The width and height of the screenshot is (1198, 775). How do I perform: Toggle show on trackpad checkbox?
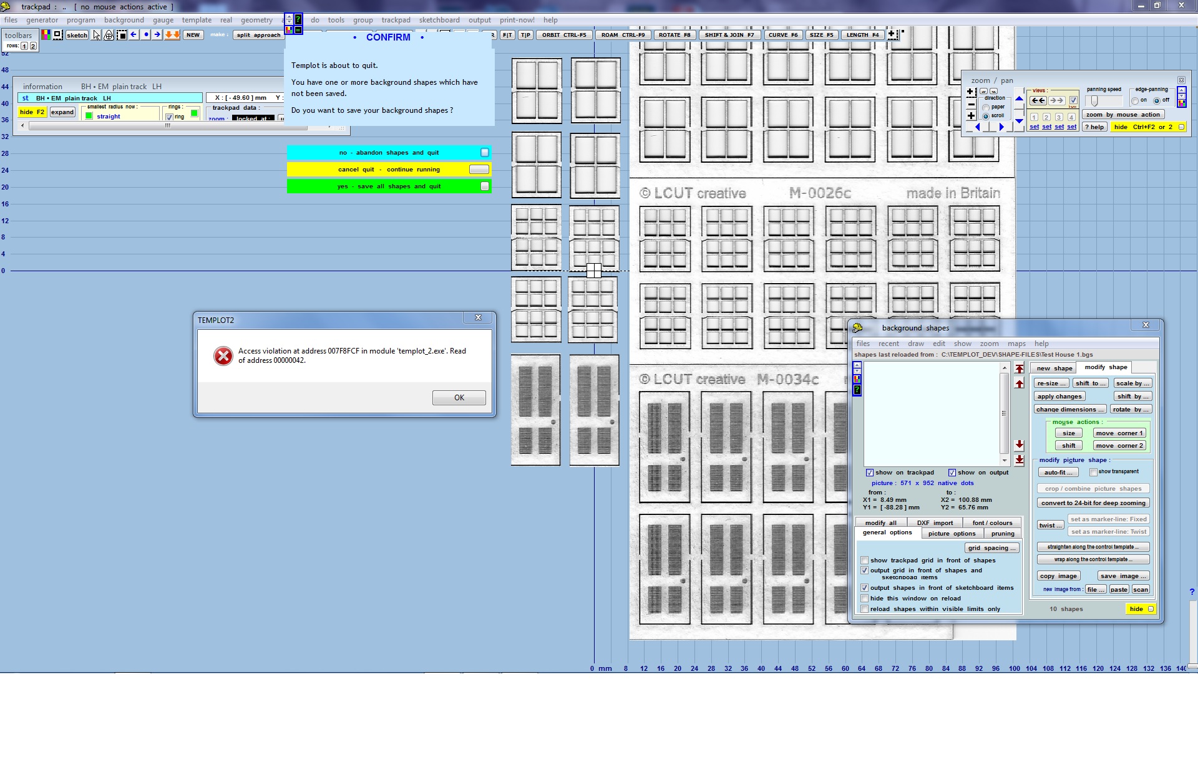(x=870, y=473)
